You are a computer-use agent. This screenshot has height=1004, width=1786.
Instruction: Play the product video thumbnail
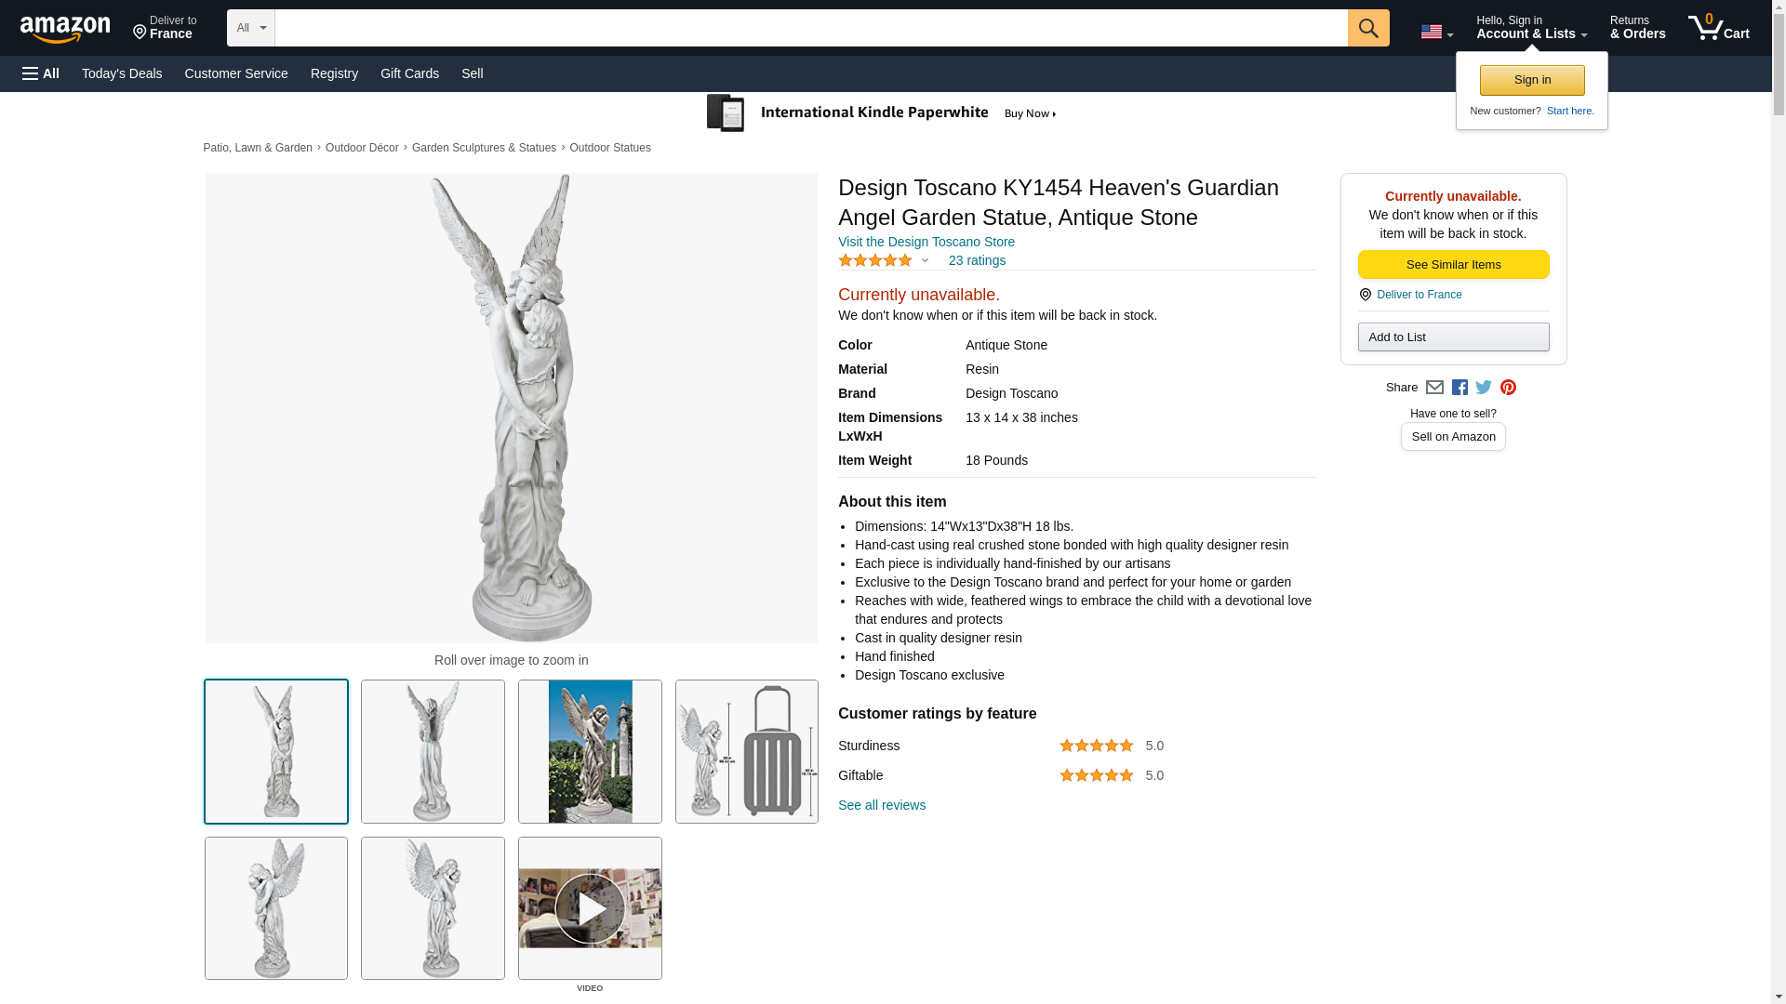coord(590,908)
